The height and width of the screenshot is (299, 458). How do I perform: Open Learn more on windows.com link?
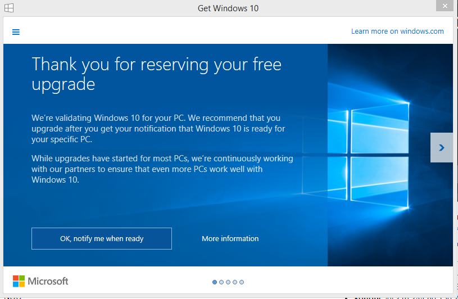point(397,31)
